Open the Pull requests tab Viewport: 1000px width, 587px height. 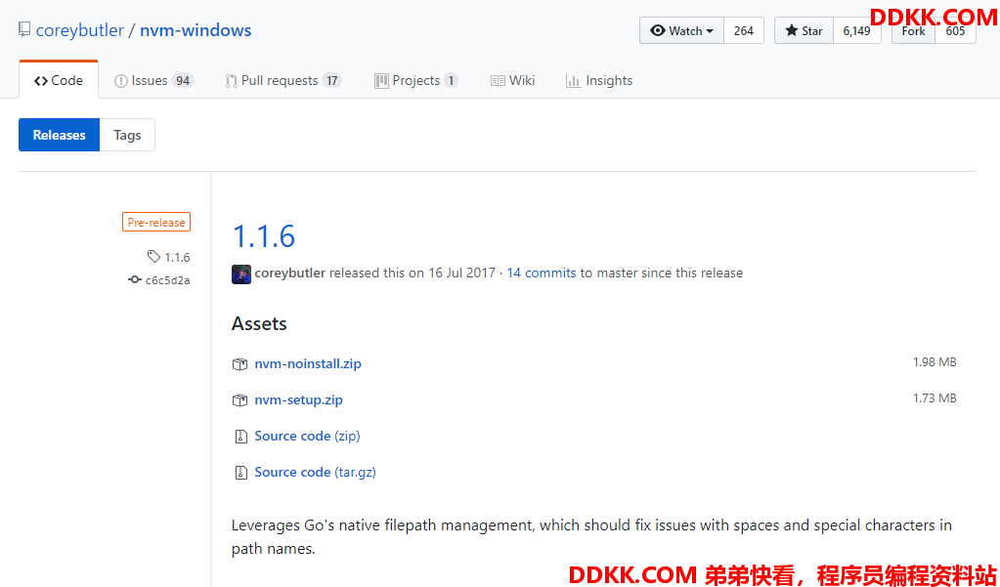(x=283, y=80)
